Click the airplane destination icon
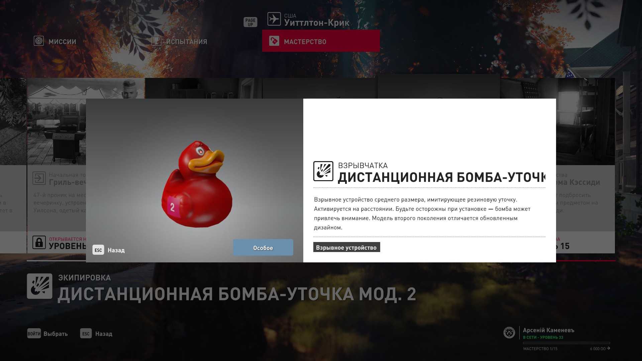The width and height of the screenshot is (642, 361). pos(274,19)
